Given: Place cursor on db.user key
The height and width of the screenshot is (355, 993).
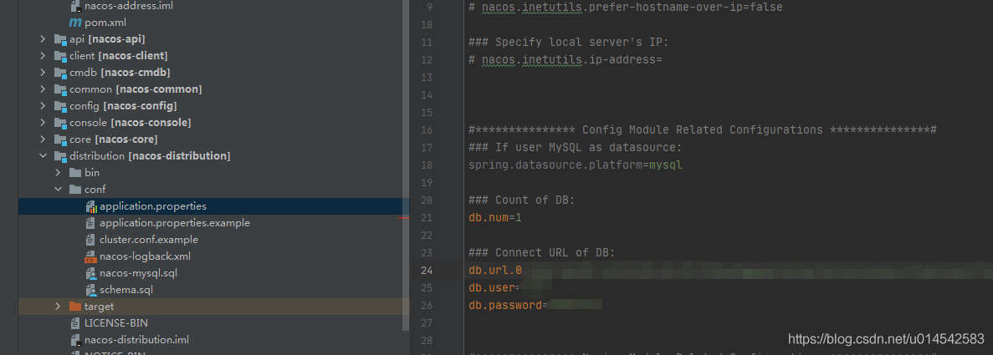Looking at the screenshot, I should pos(491,288).
